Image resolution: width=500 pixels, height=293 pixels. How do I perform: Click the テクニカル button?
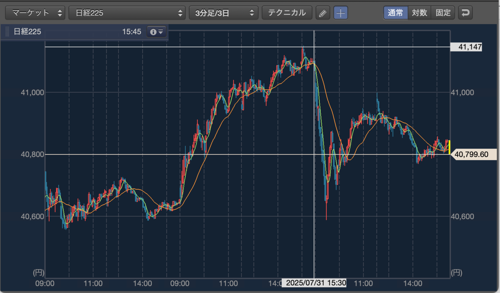coord(287,13)
